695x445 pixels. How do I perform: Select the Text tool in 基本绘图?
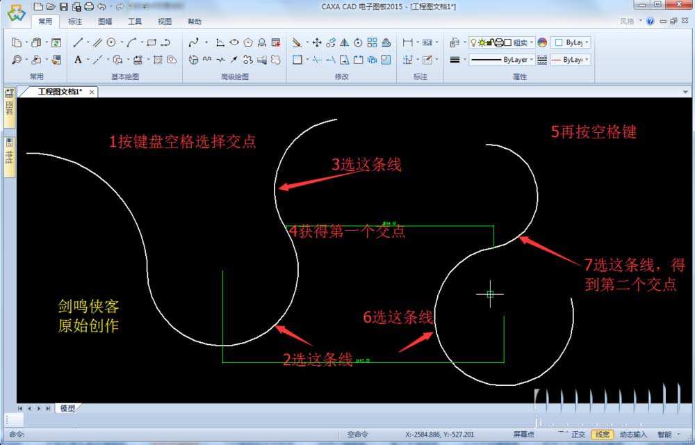[x=78, y=59]
